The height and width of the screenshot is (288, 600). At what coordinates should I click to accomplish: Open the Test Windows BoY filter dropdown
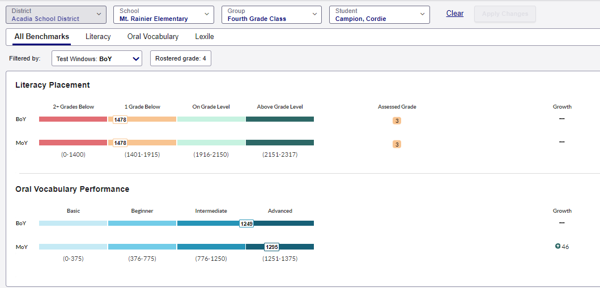coord(97,58)
